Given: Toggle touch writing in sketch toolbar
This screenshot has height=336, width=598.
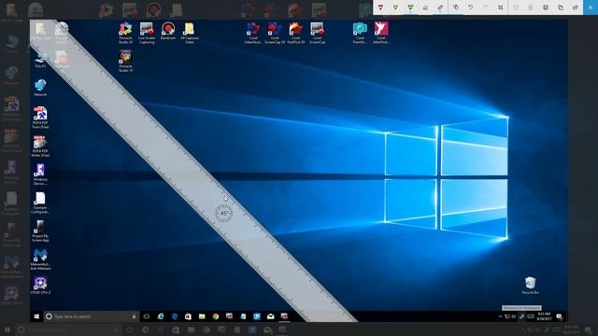Looking at the screenshot, I should tap(455, 7).
